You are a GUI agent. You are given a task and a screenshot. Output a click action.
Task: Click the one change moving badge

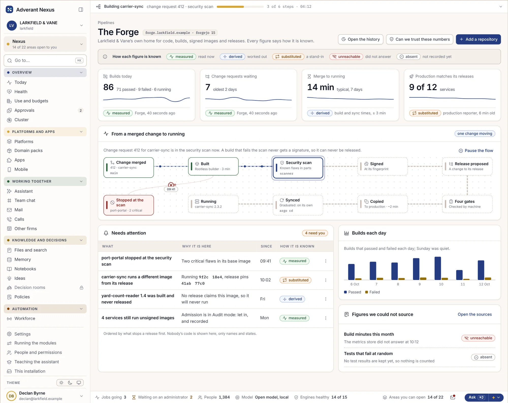click(x=474, y=134)
